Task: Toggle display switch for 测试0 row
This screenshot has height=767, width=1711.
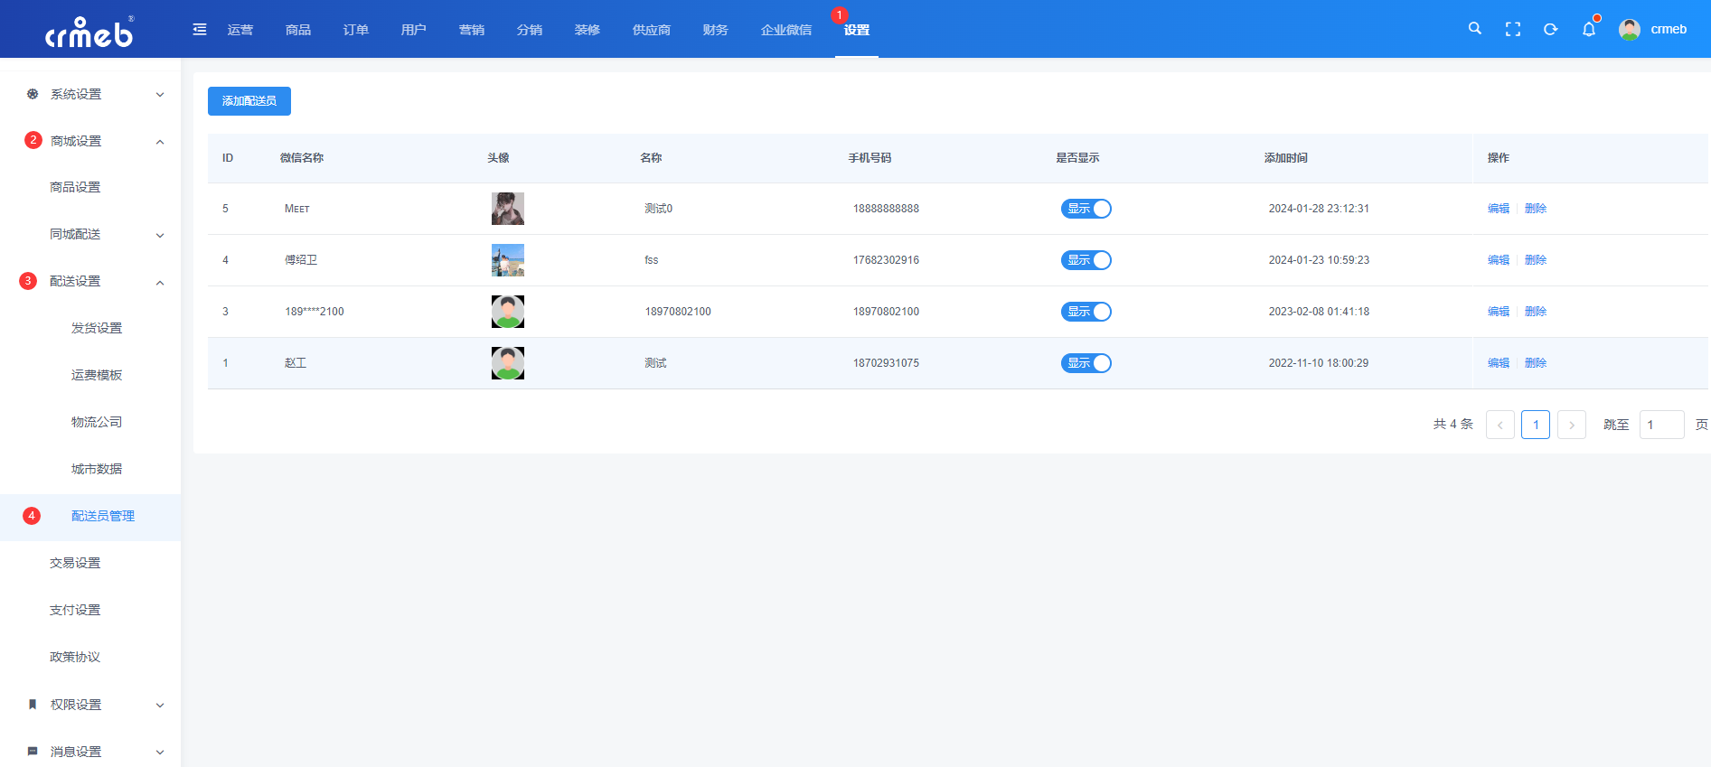Action: 1086,209
